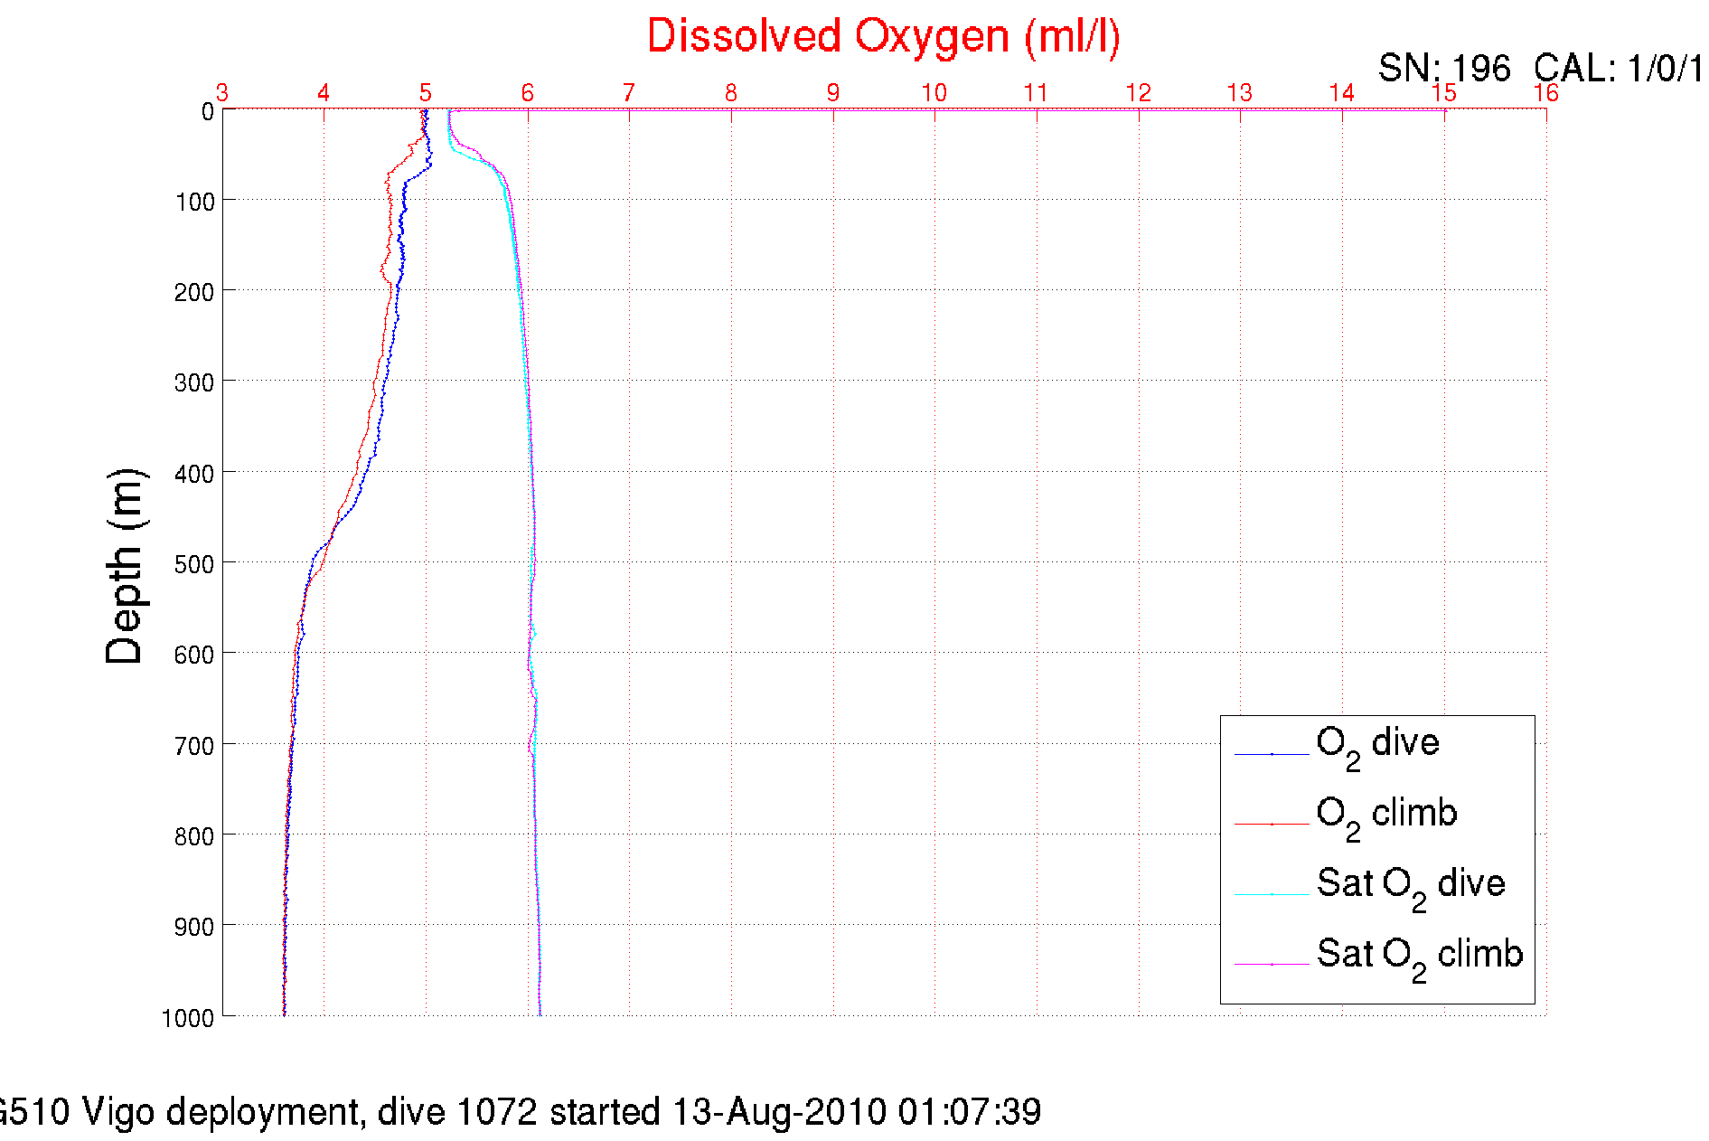Click the blue line sample in legend

point(1271,754)
